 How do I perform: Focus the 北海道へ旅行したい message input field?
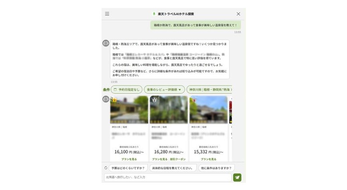(x=168, y=177)
